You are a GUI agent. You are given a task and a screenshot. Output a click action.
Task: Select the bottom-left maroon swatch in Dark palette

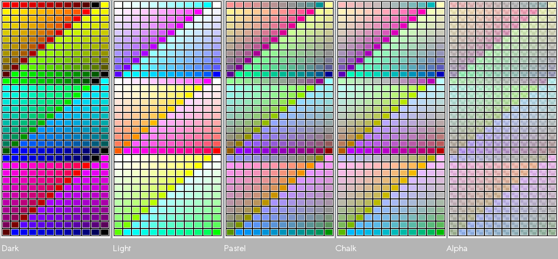tap(6, 232)
